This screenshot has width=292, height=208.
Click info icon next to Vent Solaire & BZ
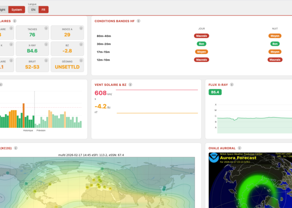click(x=130, y=85)
